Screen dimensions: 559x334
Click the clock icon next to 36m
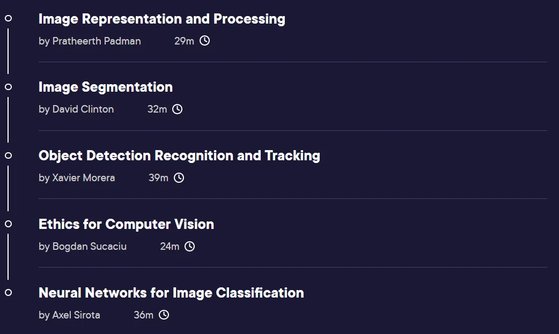click(164, 315)
